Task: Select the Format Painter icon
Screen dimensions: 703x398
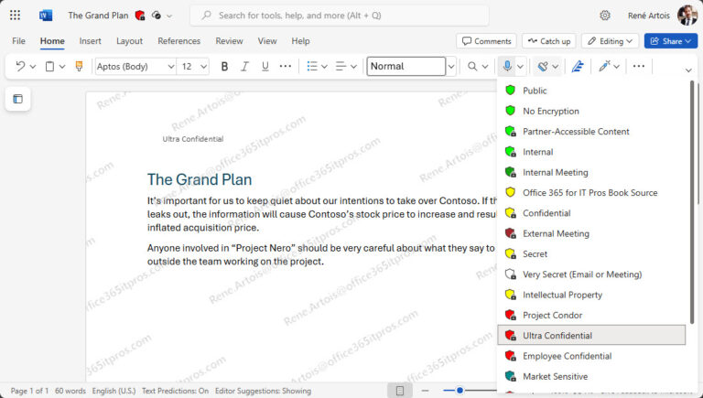Action: [x=79, y=66]
